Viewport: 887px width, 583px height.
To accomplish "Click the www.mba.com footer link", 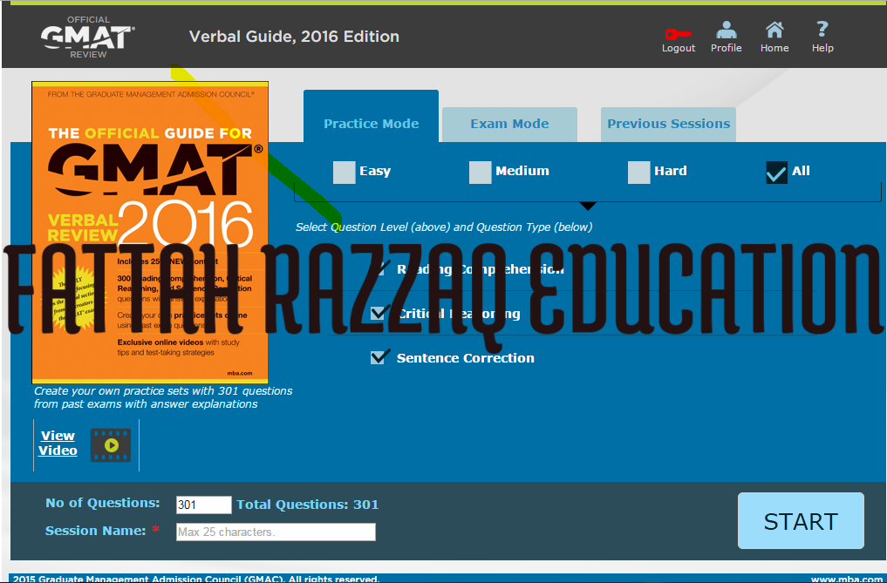I will [x=848, y=579].
